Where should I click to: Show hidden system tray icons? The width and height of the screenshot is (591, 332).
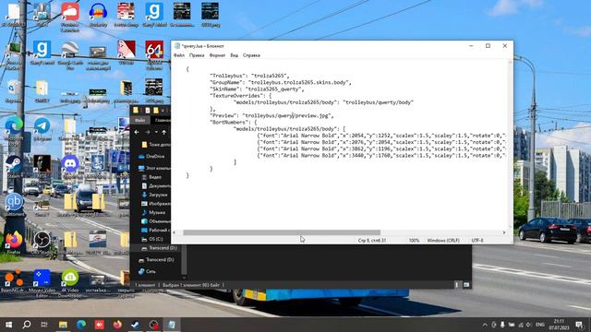[x=485, y=325]
